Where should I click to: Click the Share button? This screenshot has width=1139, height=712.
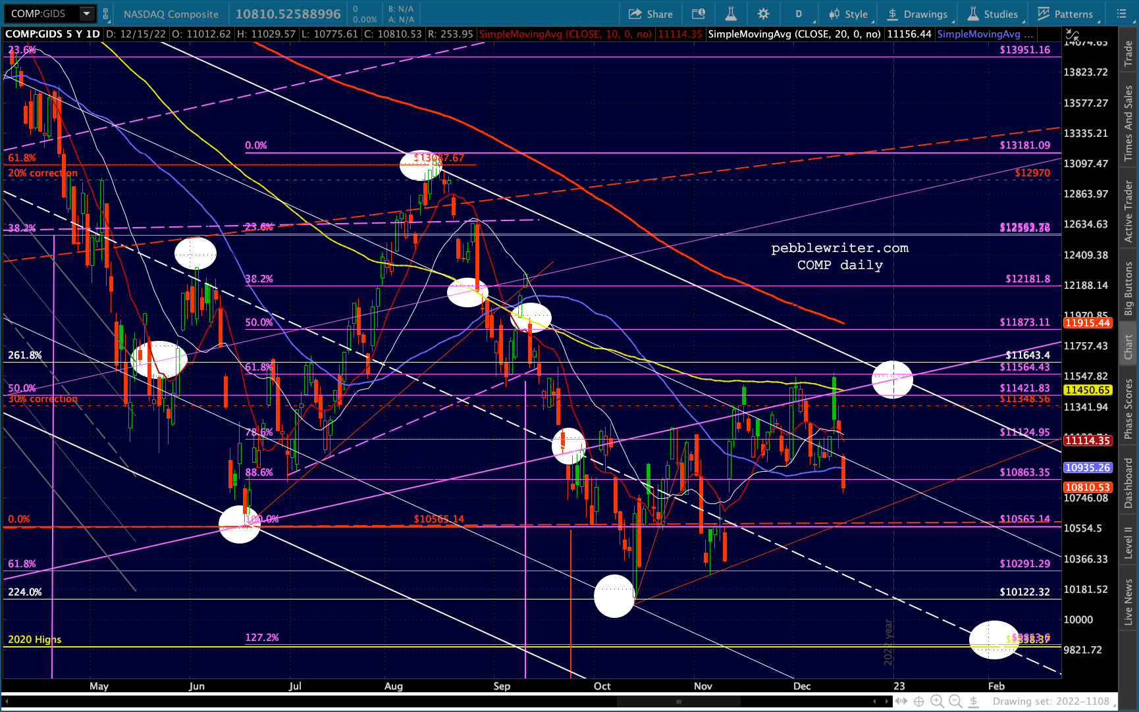[x=650, y=14]
